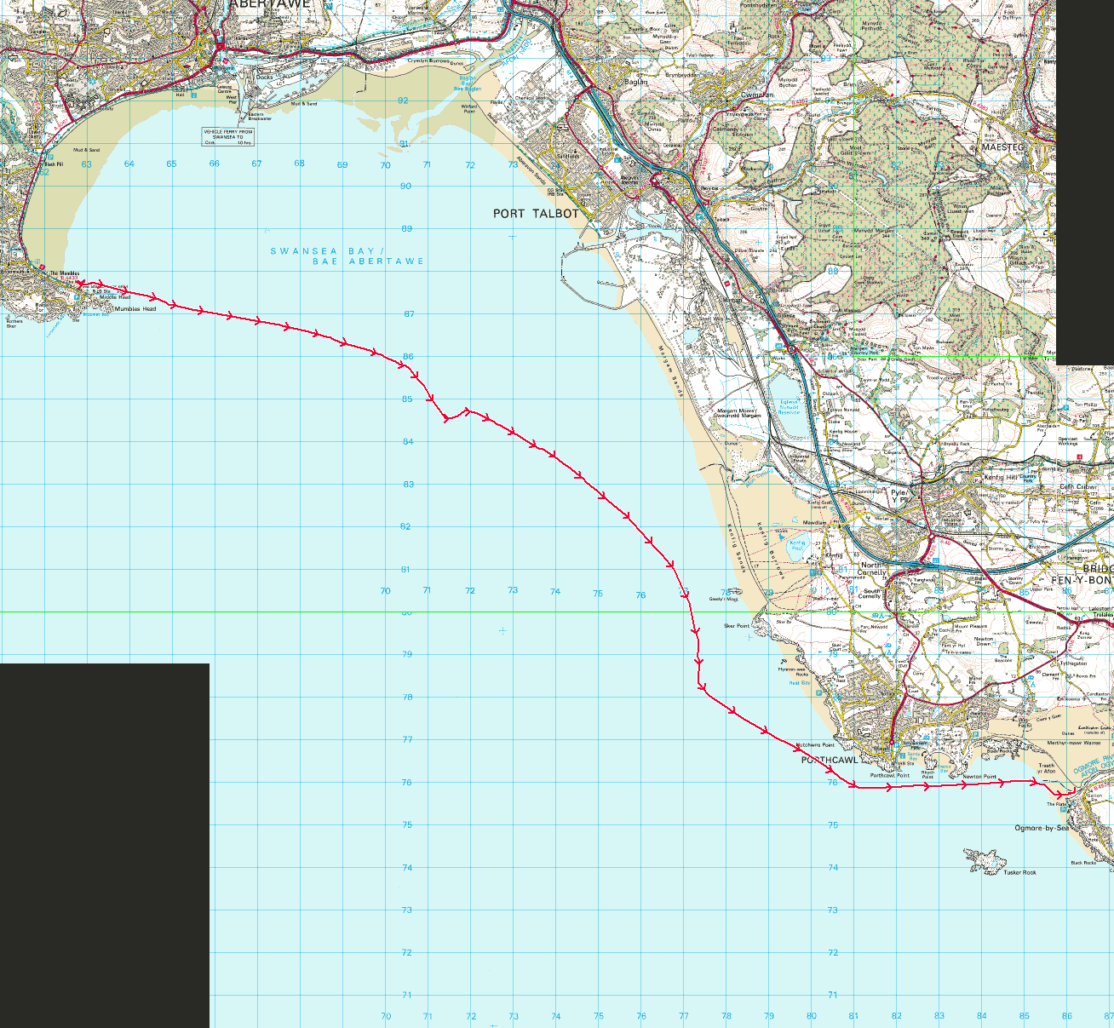
Task: Select the route start marker at Mumbles Head
Action: [x=80, y=284]
